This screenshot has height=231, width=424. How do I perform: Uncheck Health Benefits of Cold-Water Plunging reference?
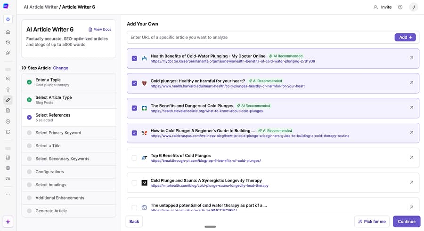point(134,58)
